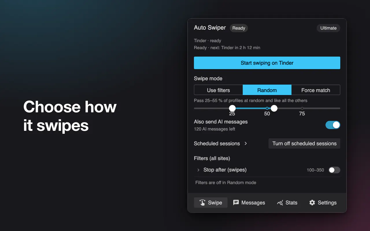Image resolution: width=370 pixels, height=231 pixels.
Task: Click the 75 tick on pass slider
Action: click(x=302, y=108)
